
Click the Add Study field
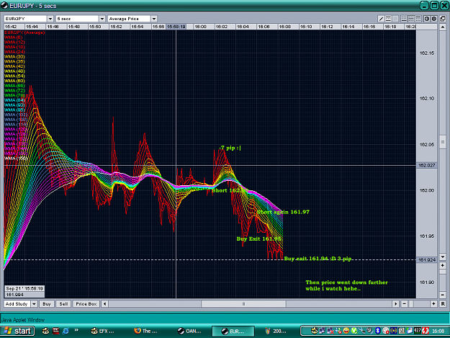coord(17,304)
